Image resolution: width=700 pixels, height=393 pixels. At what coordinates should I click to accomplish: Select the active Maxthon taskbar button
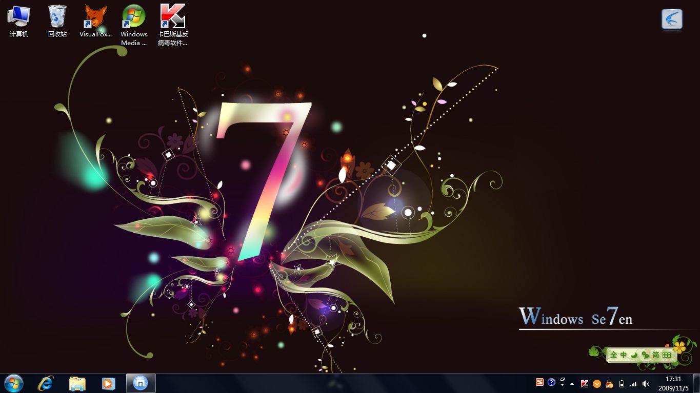pos(141,383)
